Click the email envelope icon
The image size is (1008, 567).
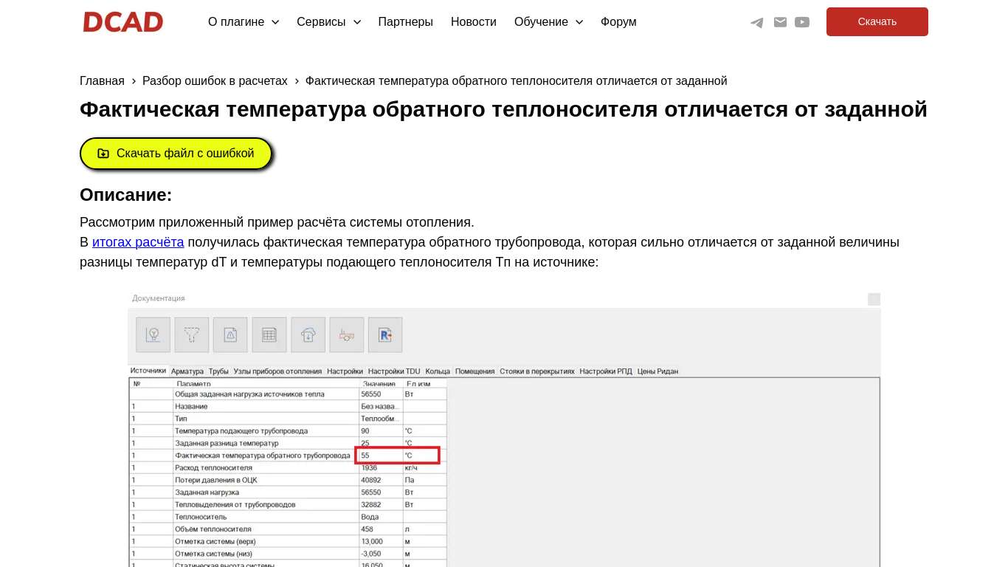tap(780, 22)
